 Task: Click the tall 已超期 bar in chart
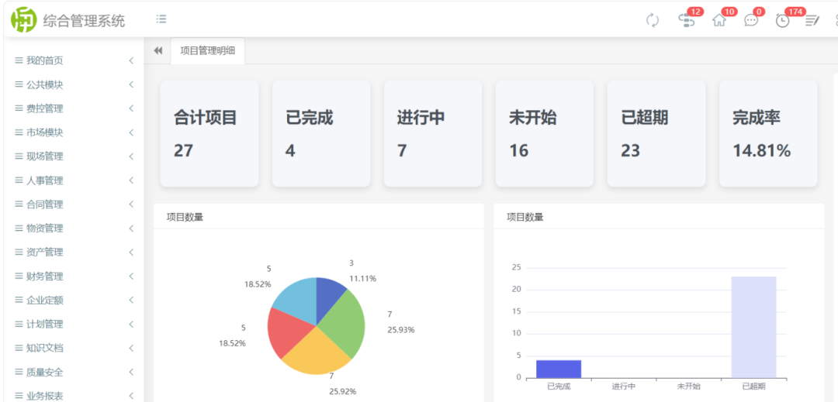pyautogui.click(x=753, y=326)
